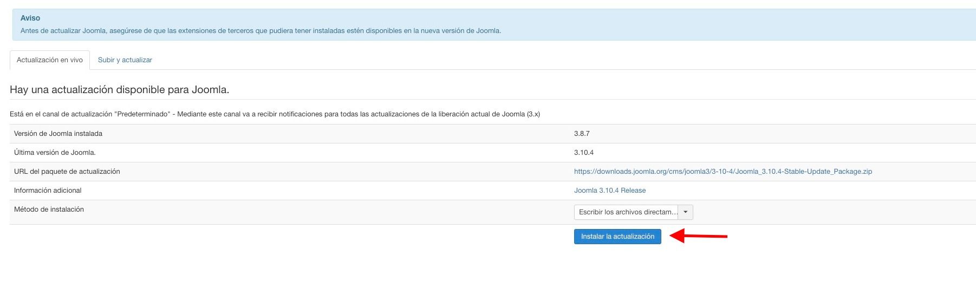
Task: Select the installed version value 3.8.7
Action: (x=582, y=134)
